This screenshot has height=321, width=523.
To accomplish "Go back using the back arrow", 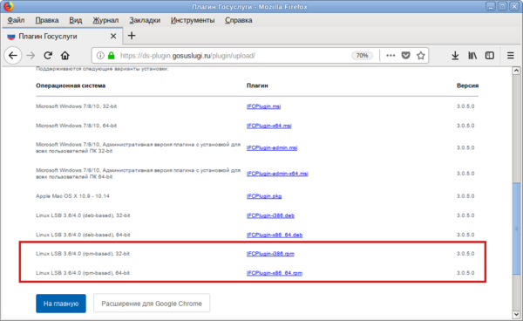I will tap(13, 56).
